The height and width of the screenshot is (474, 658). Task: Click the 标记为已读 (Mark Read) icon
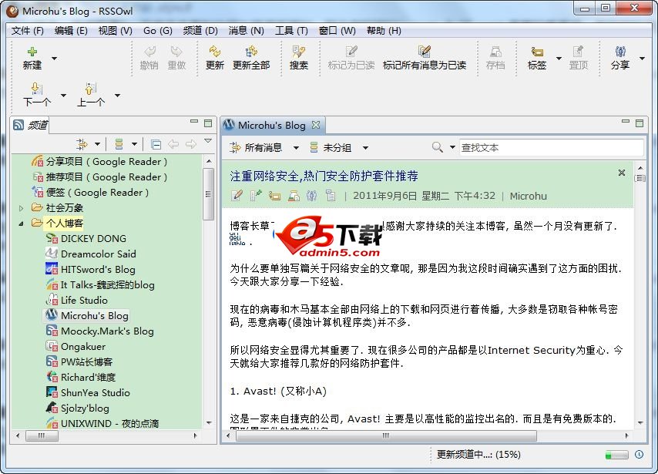(351, 52)
